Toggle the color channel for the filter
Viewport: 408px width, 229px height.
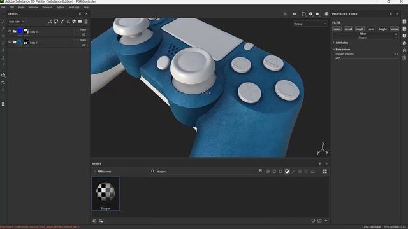click(x=337, y=29)
